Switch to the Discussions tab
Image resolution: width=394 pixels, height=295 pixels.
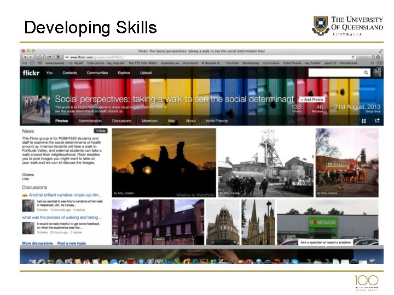121,121
